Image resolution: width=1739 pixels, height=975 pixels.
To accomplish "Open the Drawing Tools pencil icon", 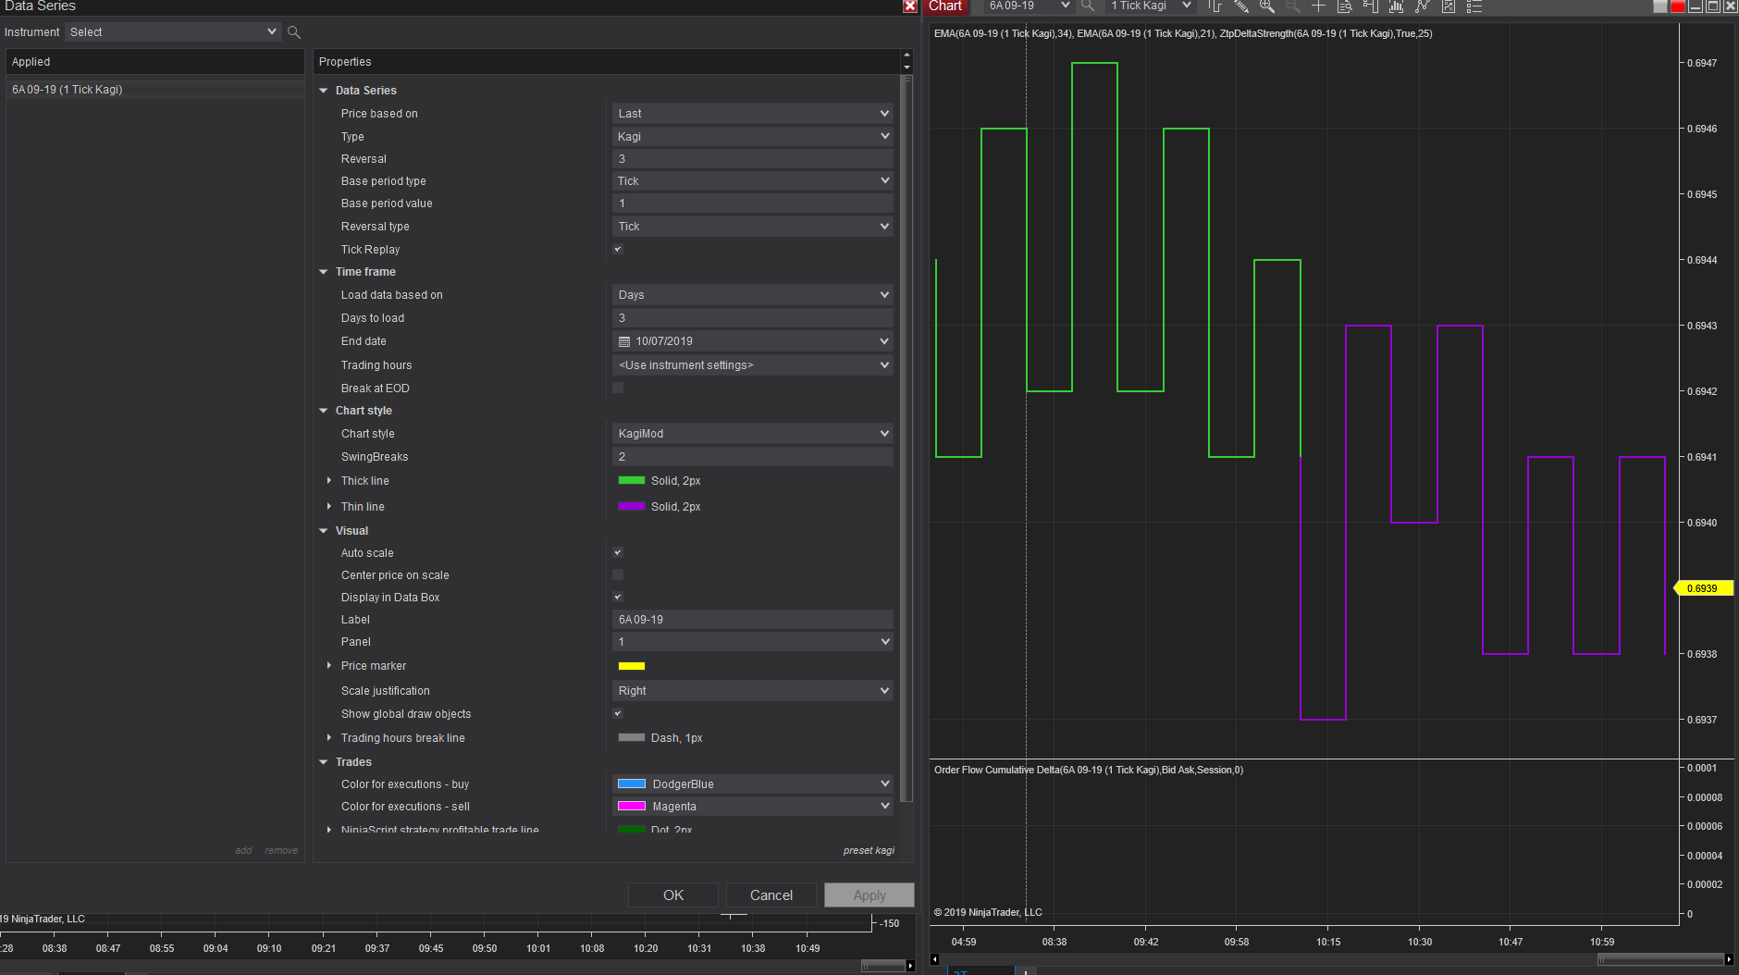I will coord(1241,6).
